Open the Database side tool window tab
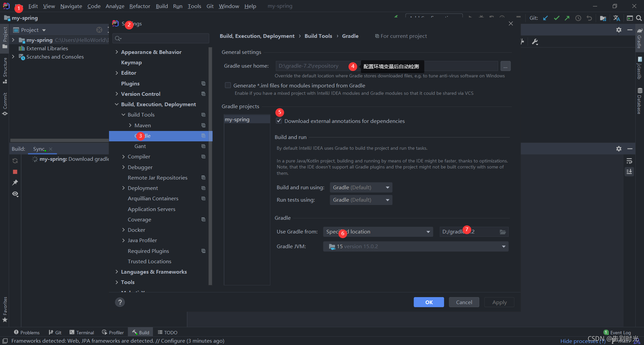 pos(640,101)
